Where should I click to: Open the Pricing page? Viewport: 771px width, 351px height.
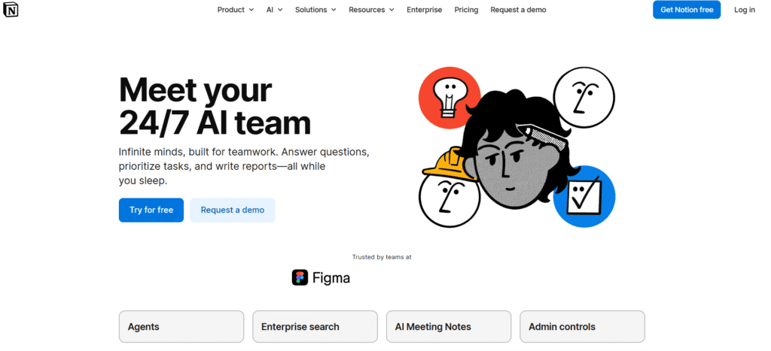(466, 10)
